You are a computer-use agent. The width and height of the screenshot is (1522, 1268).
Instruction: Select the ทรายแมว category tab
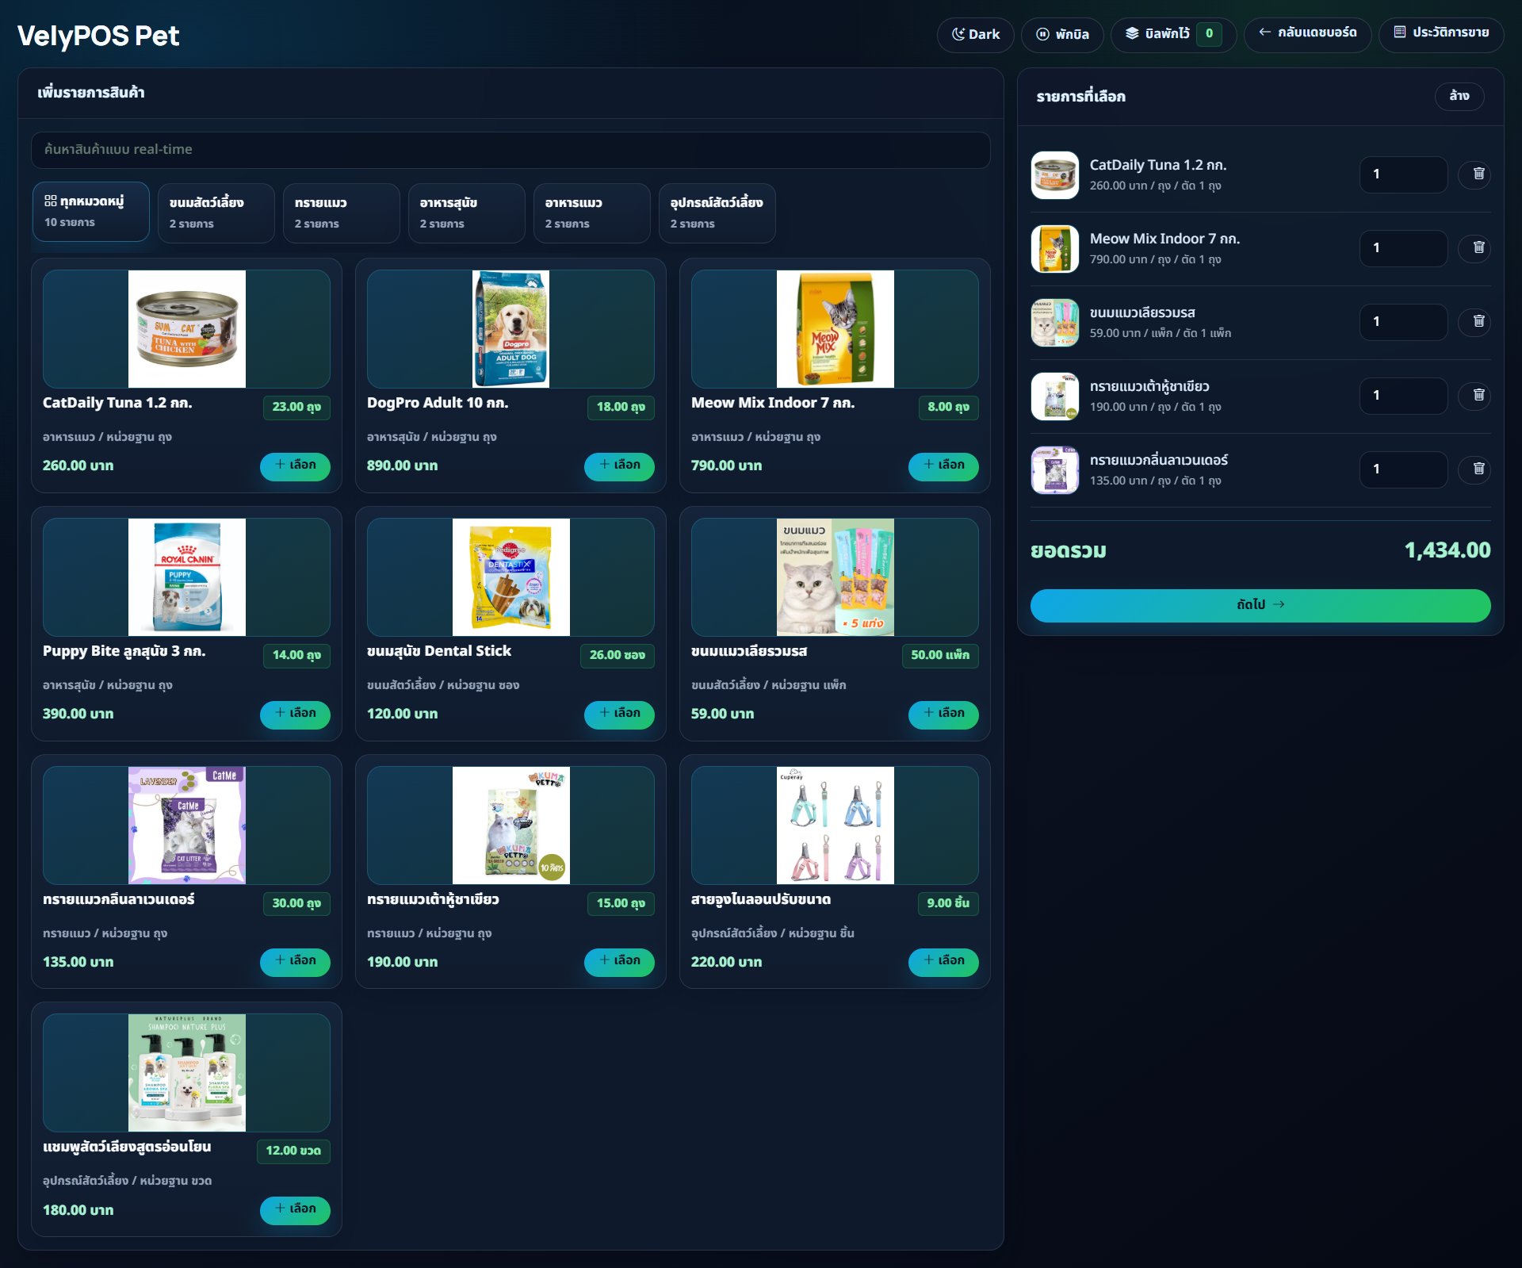[x=341, y=213]
